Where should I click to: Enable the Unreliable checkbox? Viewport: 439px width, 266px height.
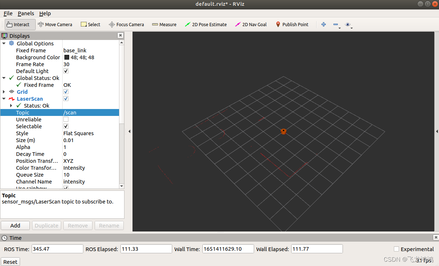[66, 120]
